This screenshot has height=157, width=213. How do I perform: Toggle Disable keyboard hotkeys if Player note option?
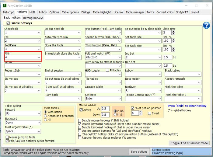pos(80,124)
